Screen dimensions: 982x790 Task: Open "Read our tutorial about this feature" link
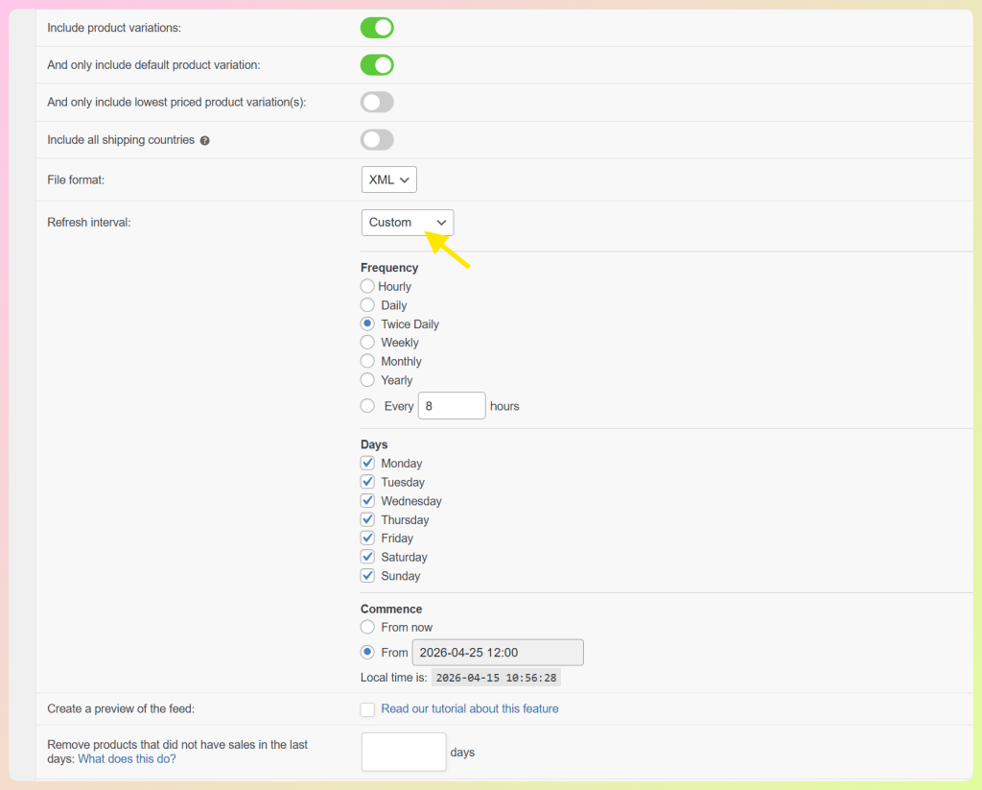point(470,708)
